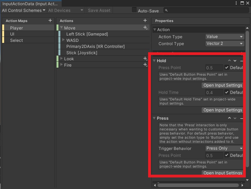Screen dimensions: 251x189
Task: Select Left Stick [Gamepad] binding
Action: pos(104,34)
